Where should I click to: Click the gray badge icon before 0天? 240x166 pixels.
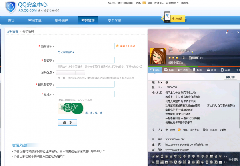pyautogui.click(x=193, y=58)
